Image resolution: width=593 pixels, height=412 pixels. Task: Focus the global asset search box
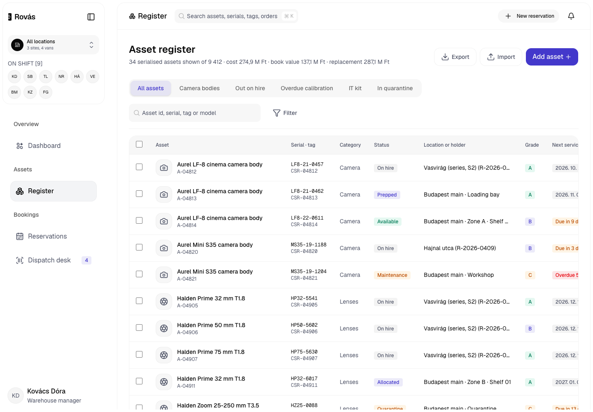coord(236,16)
